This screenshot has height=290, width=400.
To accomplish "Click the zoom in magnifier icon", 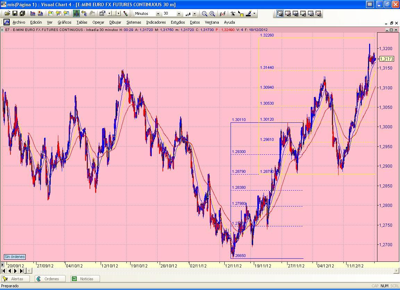I will pyautogui.click(x=212, y=14).
